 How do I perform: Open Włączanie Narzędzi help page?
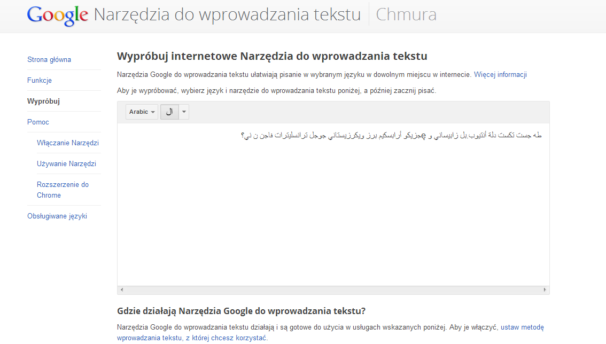68,143
